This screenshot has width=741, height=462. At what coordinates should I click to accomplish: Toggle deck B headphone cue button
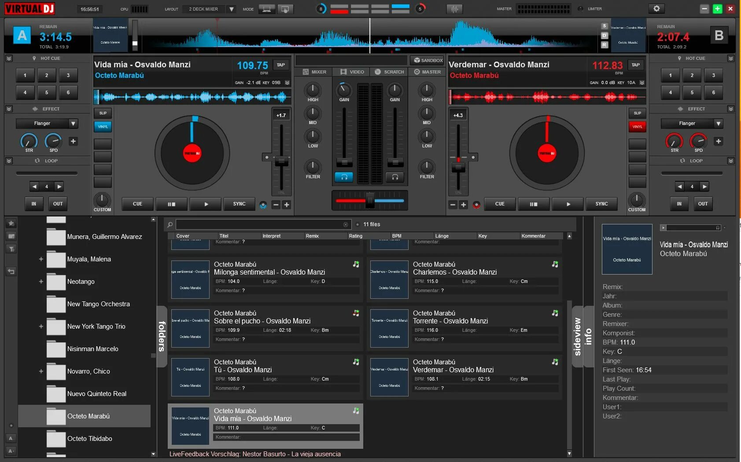point(395,177)
